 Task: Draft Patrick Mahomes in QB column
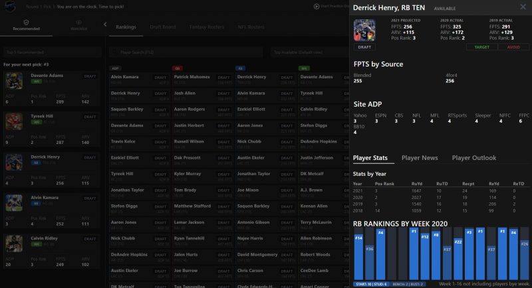[x=223, y=78]
